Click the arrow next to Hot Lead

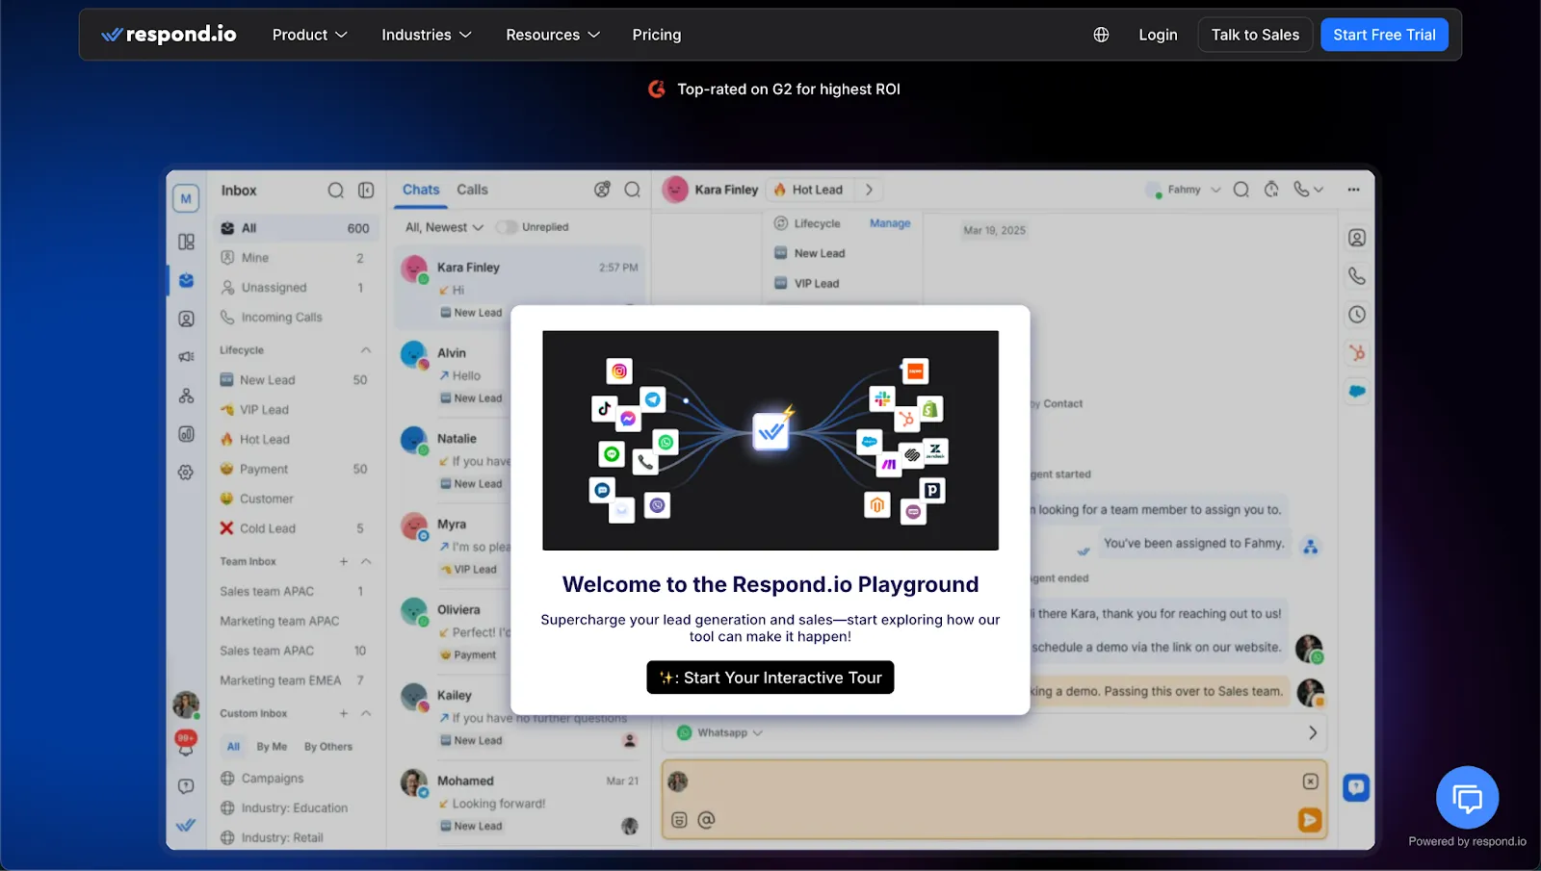869,190
